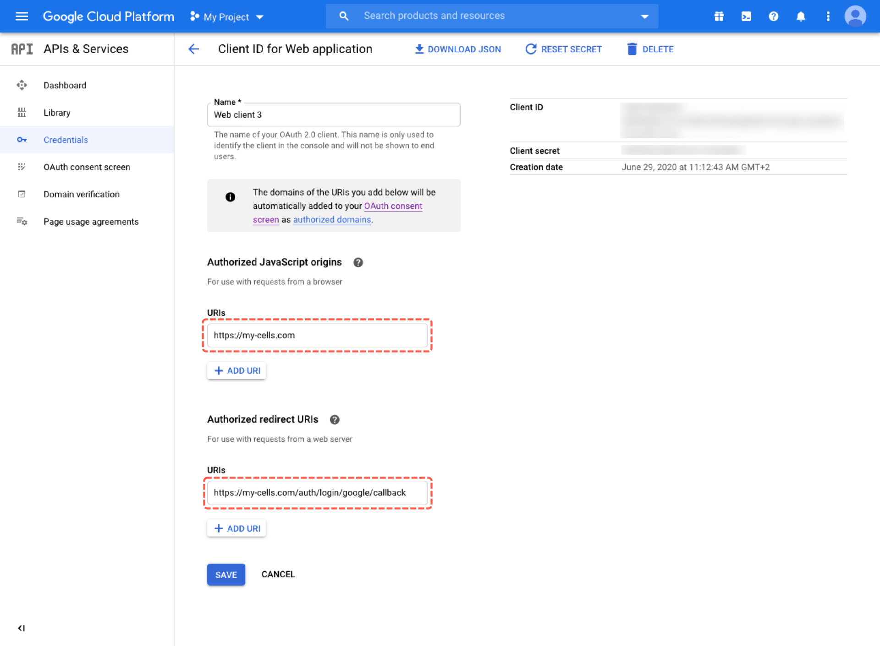Click the Library icon
880x646 pixels.
22,113
